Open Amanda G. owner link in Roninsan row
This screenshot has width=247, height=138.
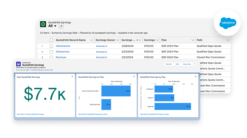pos(102,58)
